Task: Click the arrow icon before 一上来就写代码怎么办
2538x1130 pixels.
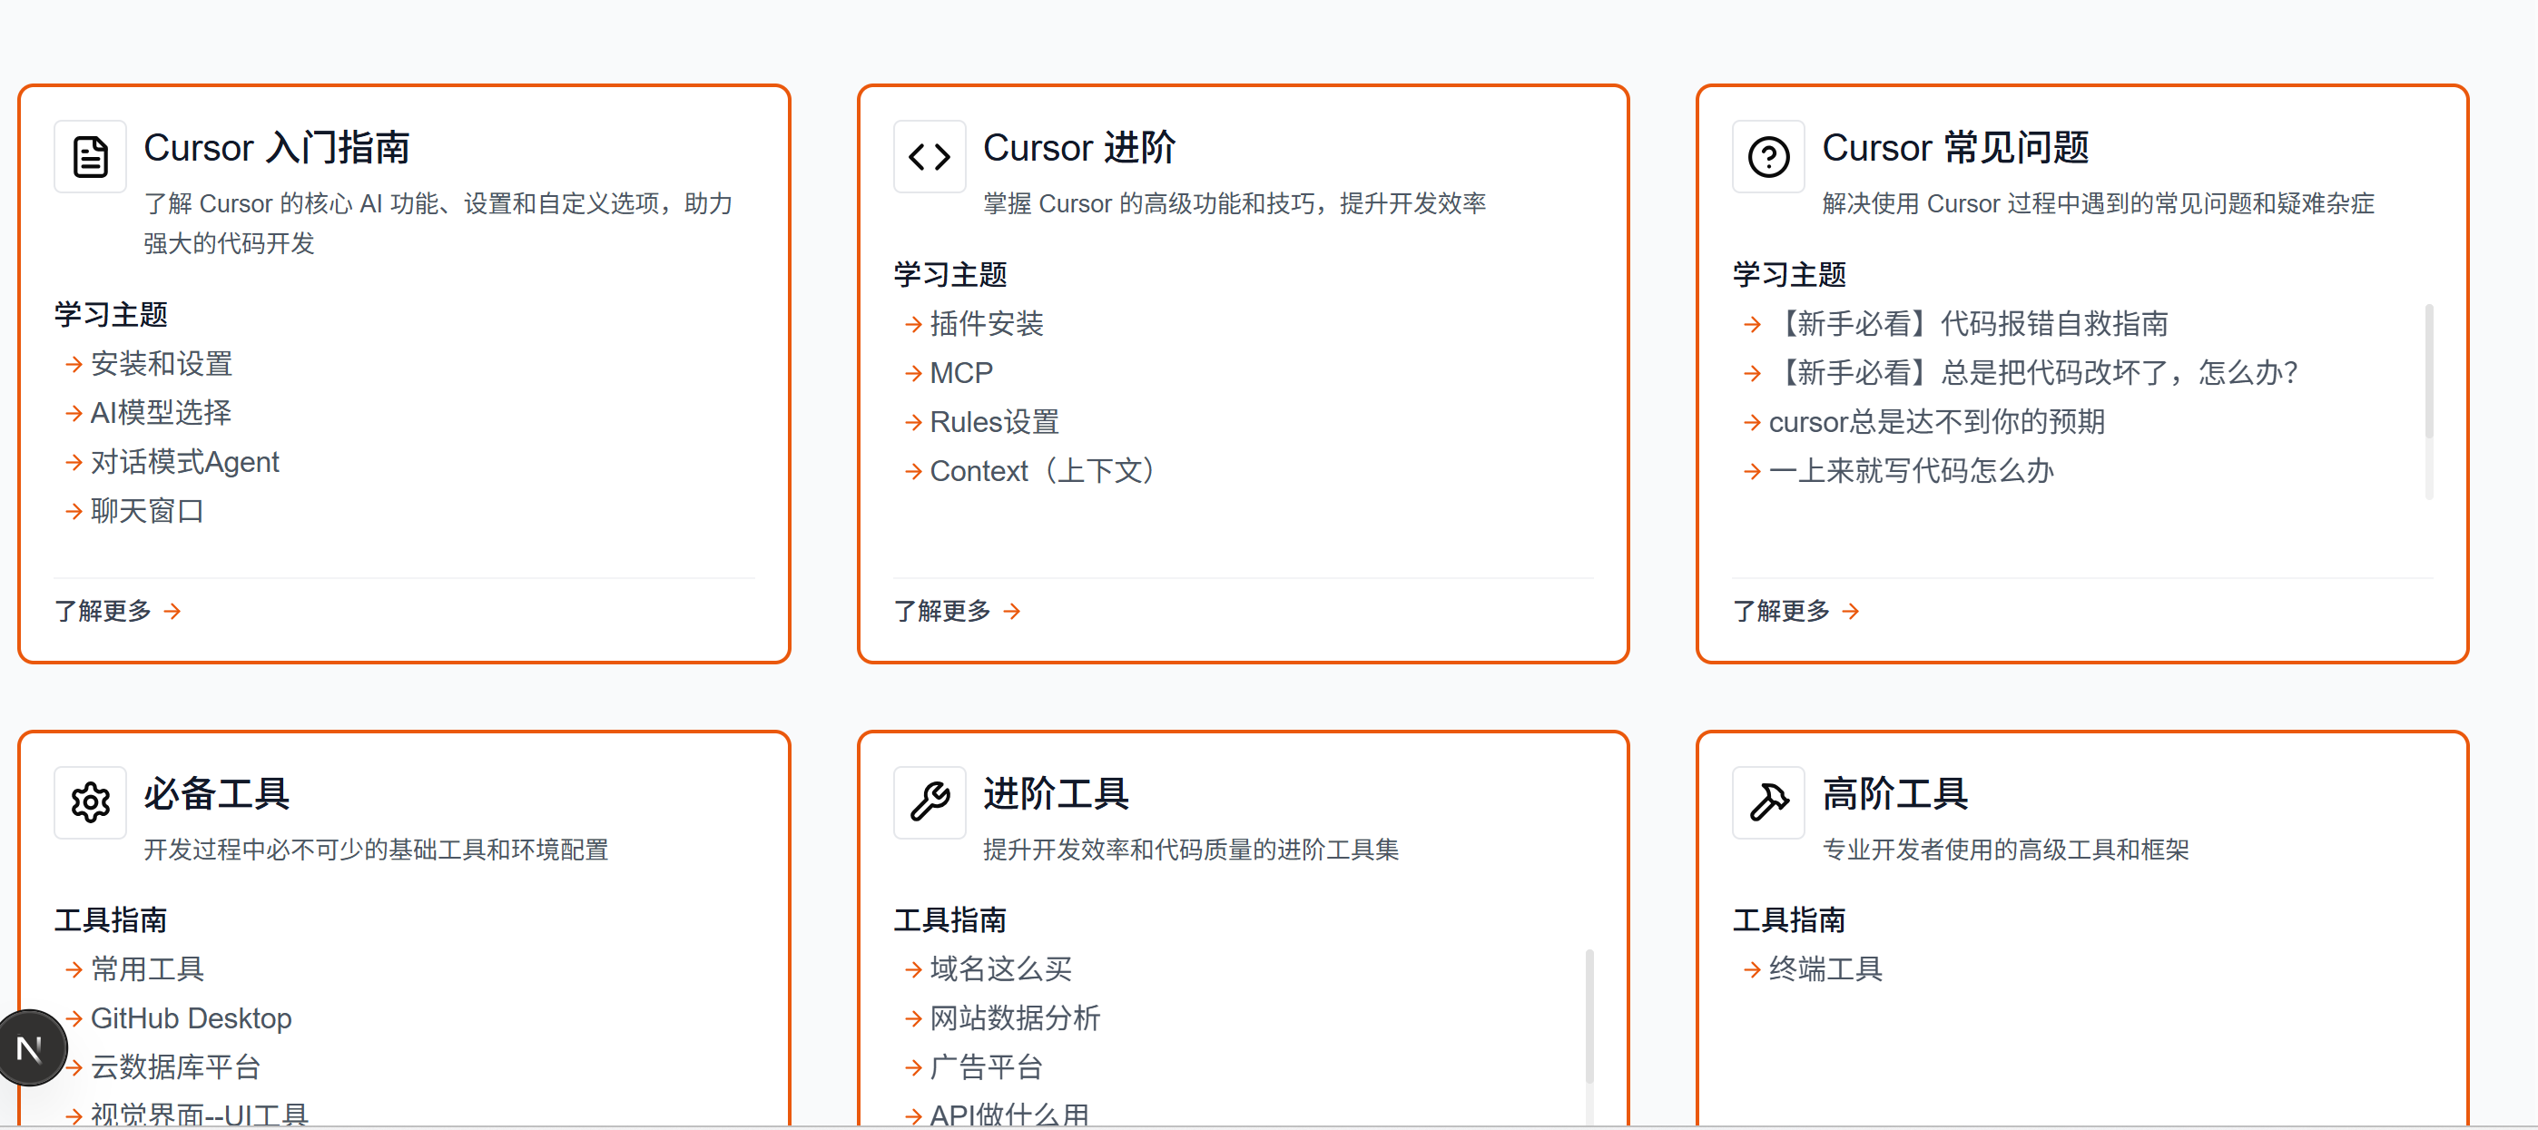Action: point(1752,472)
